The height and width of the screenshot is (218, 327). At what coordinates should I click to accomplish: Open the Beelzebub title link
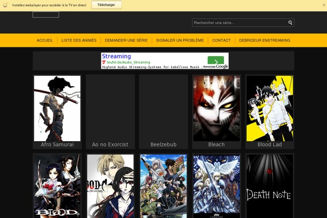click(163, 144)
